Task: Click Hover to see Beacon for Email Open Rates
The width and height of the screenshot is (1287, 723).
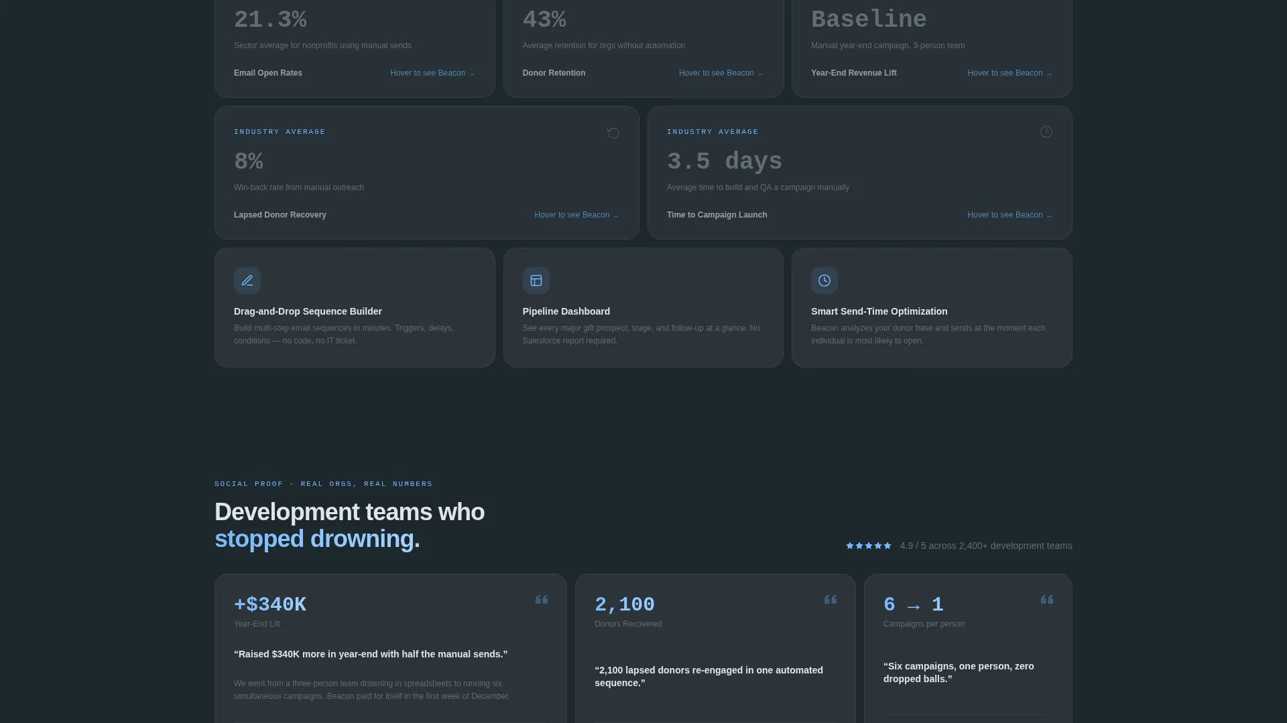Action: [432, 73]
